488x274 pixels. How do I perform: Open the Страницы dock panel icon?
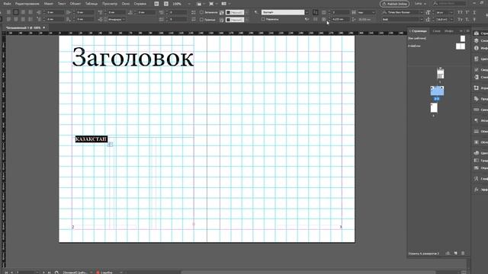477,33
